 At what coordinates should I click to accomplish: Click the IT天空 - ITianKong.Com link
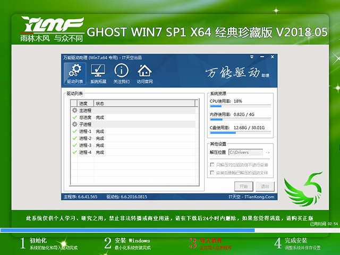pyautogui.click(x=251, y=197)
